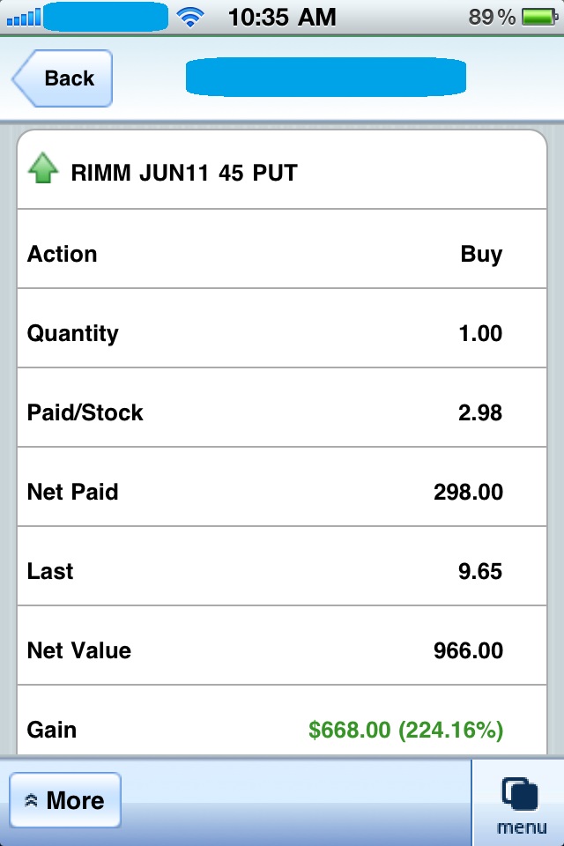The image size is (564, 846).
Task: Open the menu icon at bottom right
Action: tap(521, 804)
